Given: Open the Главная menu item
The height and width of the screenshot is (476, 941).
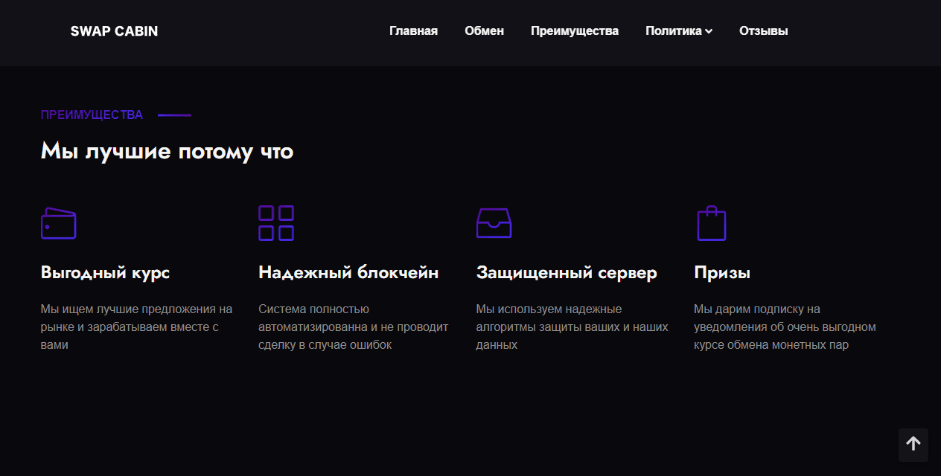Looking at the screenshot, I should [413, 30].
